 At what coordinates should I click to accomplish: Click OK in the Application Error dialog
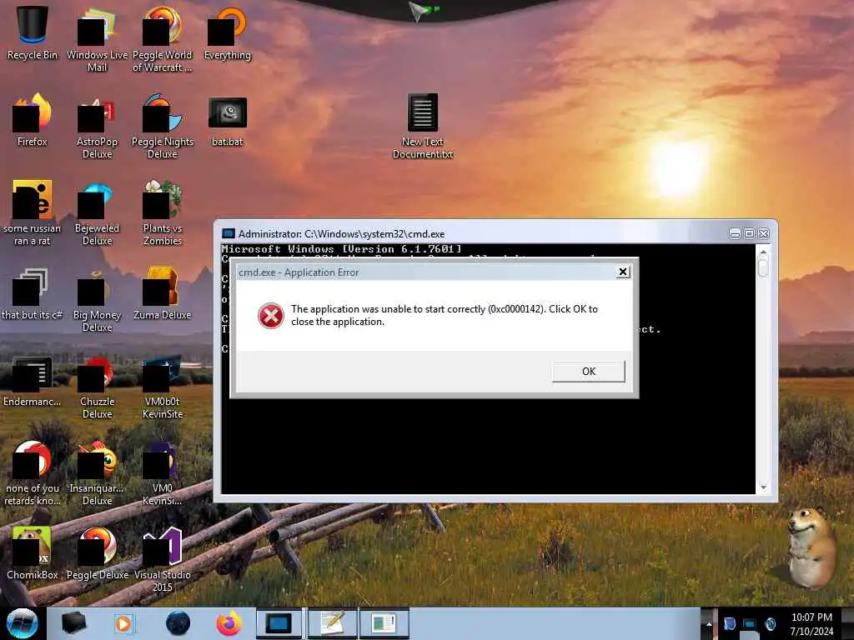pyautogui.click(x=588, y=371)
